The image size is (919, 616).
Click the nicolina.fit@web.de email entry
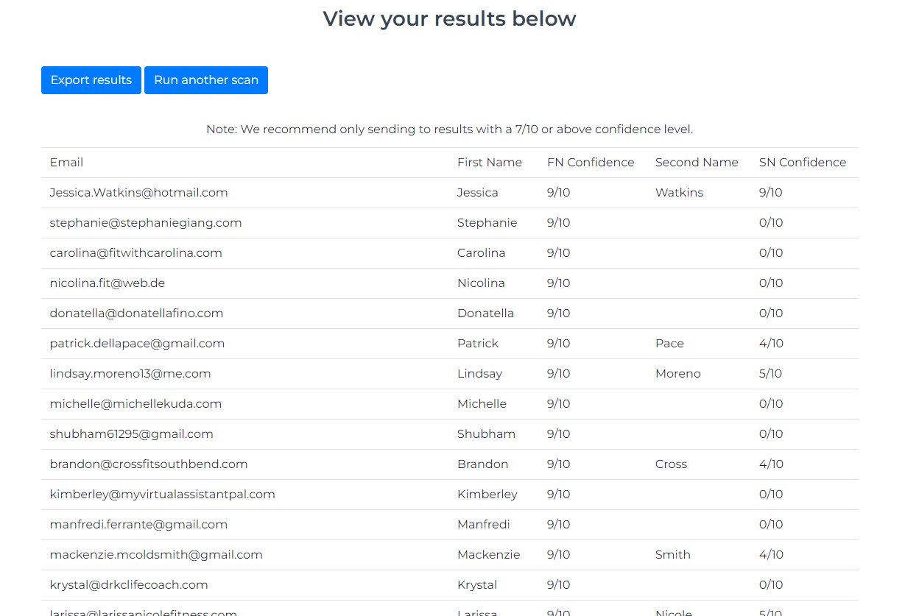pyautogui.click(x=108, y=283)
